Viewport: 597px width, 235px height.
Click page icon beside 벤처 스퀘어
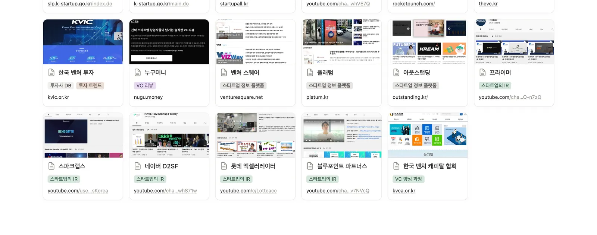click(224, 73)
